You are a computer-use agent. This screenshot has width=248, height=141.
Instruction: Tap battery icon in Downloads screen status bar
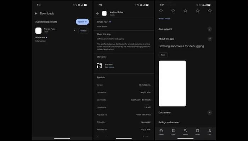click(86, 5)
